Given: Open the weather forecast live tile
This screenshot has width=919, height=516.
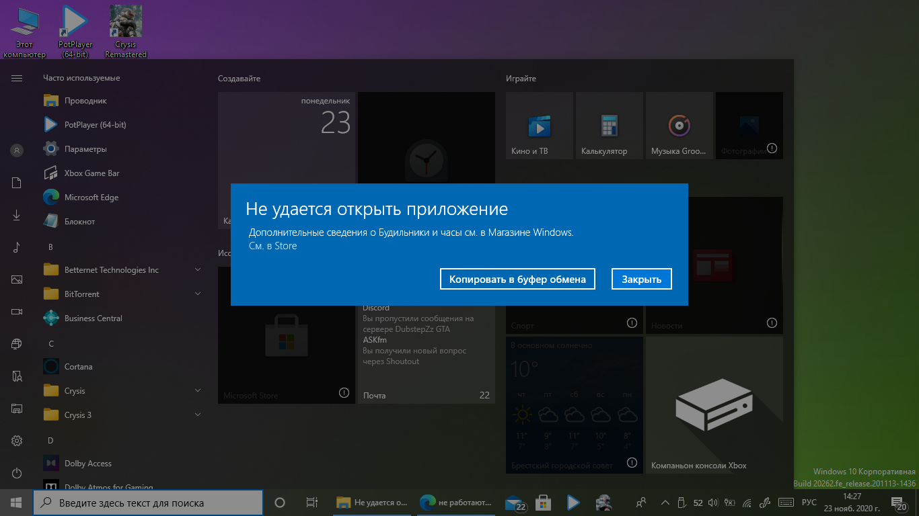Looking at the screenshot, I should pos(575,405).
